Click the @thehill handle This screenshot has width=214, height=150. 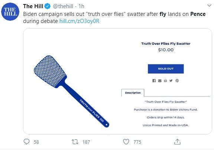click(63, 6)
